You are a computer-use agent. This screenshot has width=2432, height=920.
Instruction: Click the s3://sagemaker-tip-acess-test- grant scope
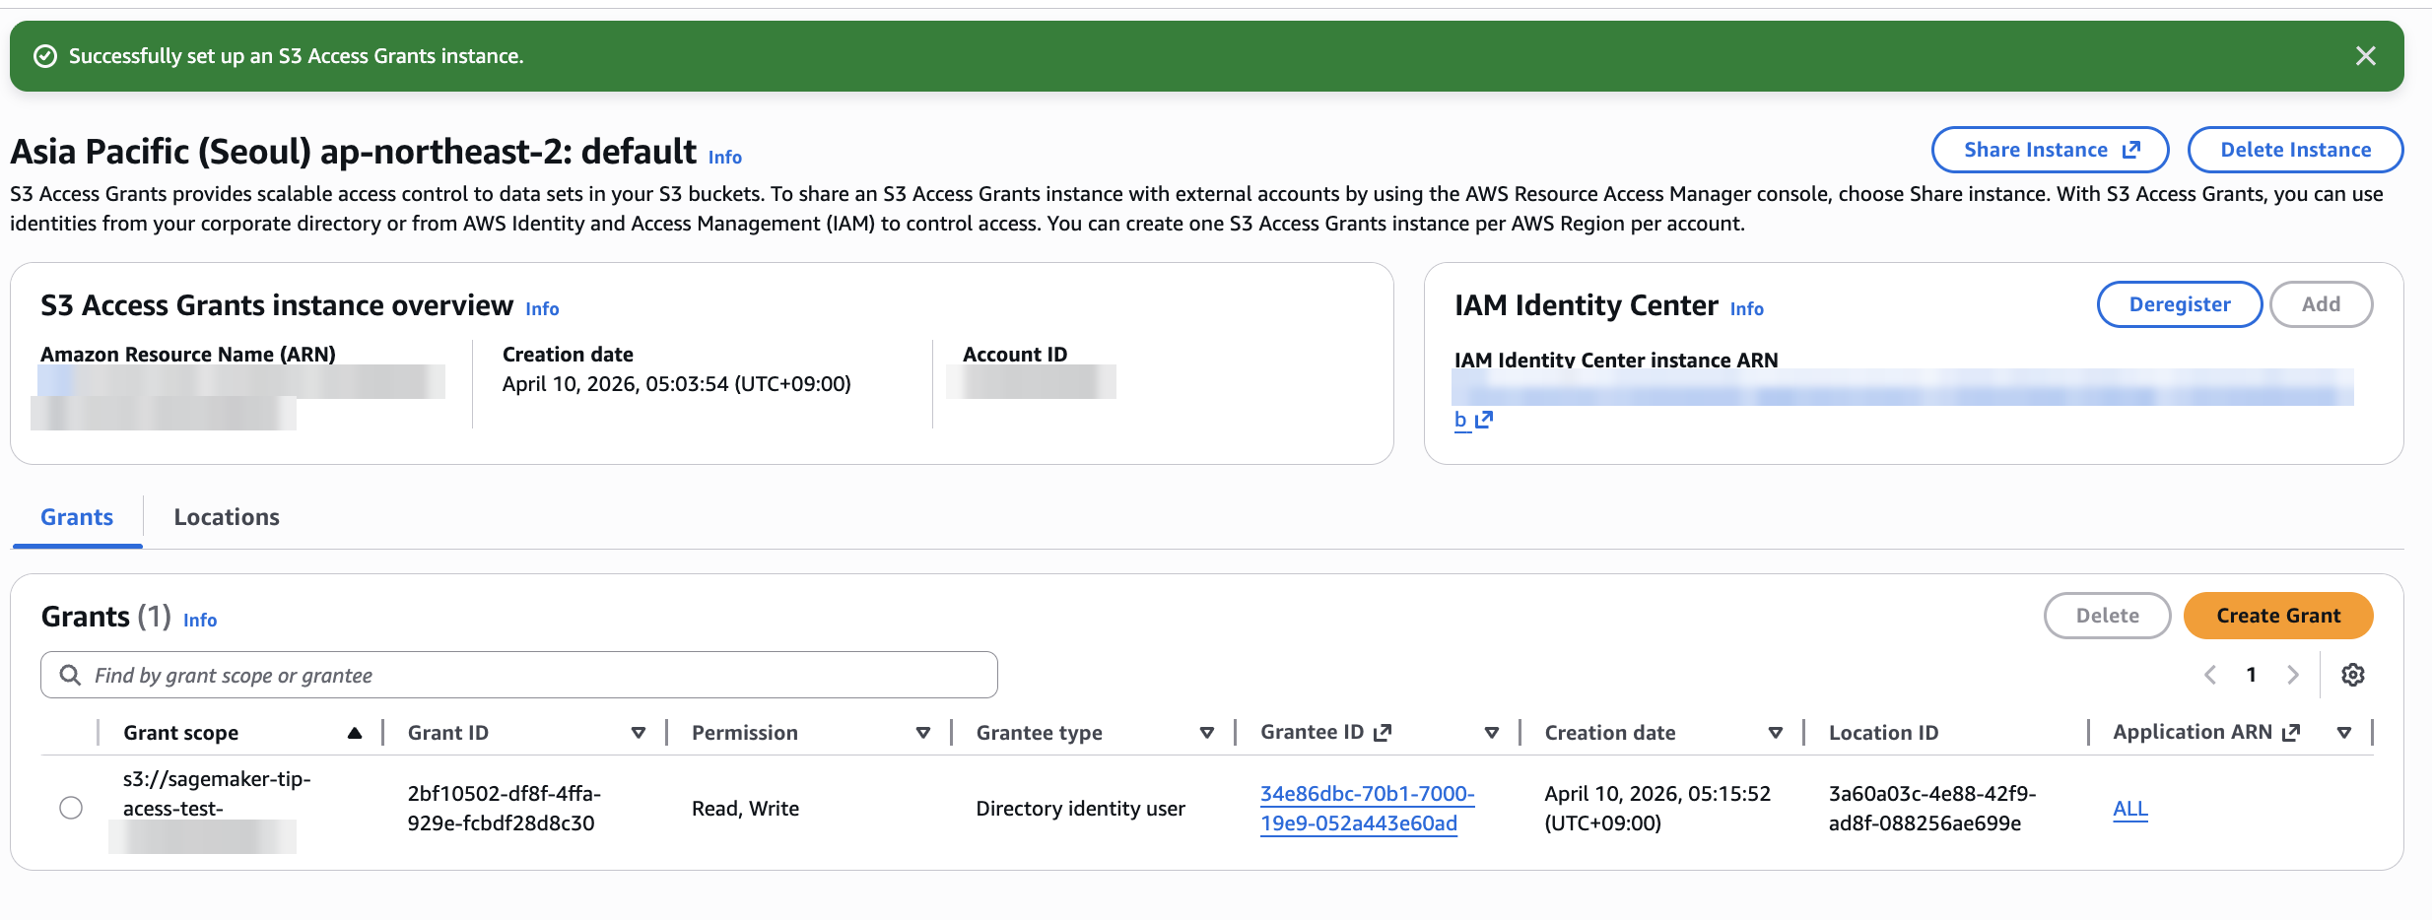click(x=217, y=794)
